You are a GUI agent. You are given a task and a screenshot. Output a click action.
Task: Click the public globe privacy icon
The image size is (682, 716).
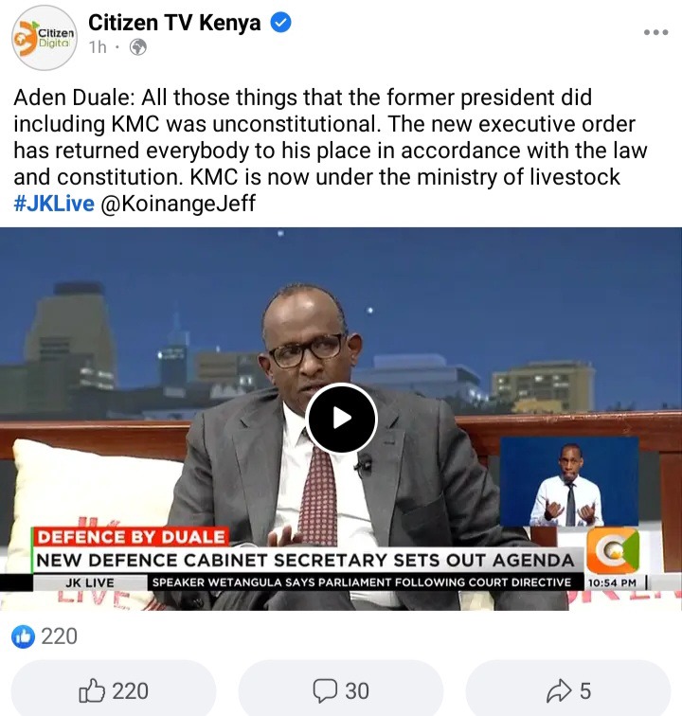click(x=138, y=47)
